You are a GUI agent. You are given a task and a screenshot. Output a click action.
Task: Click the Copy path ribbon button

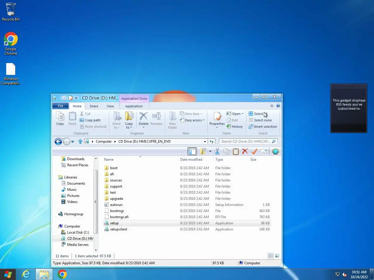coord(90,120)
